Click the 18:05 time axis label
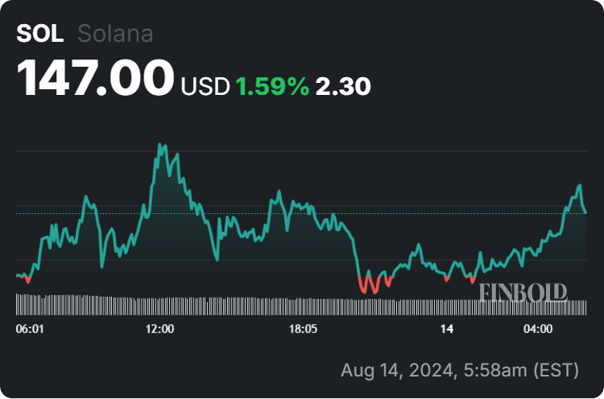Viewport: 604px width, 399px height. 306,329
